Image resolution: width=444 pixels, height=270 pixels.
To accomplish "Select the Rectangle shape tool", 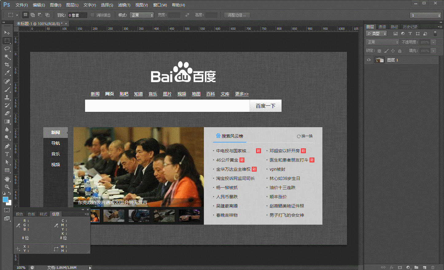I will [x=7, y=170].
